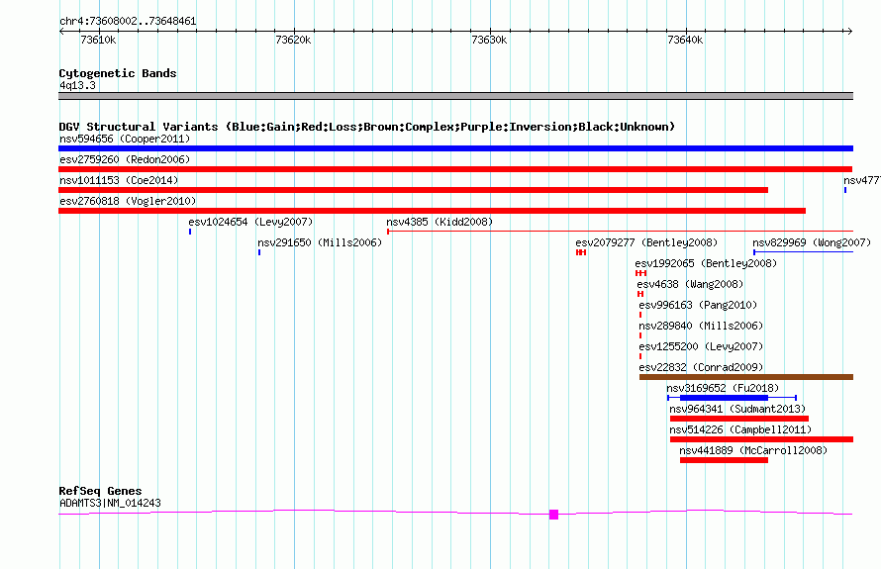Click the nsv3169652 (Fu2018) label

tap(723, 388)
